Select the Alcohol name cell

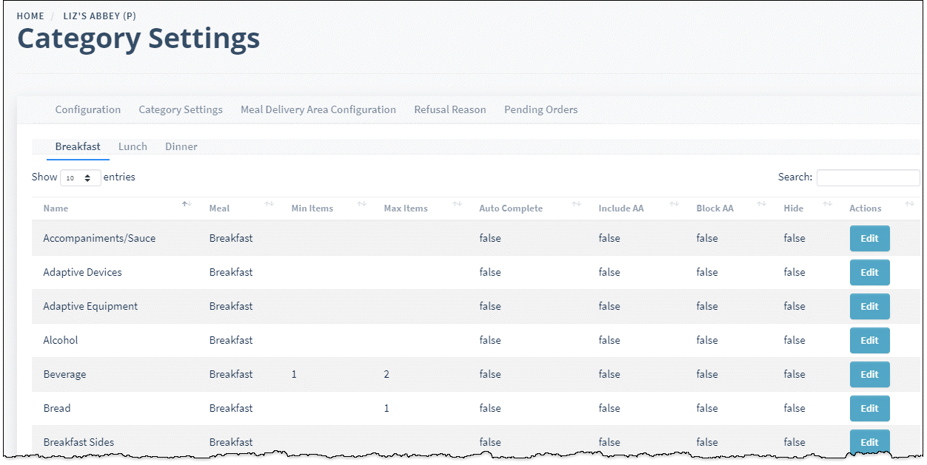click(61, 340)
